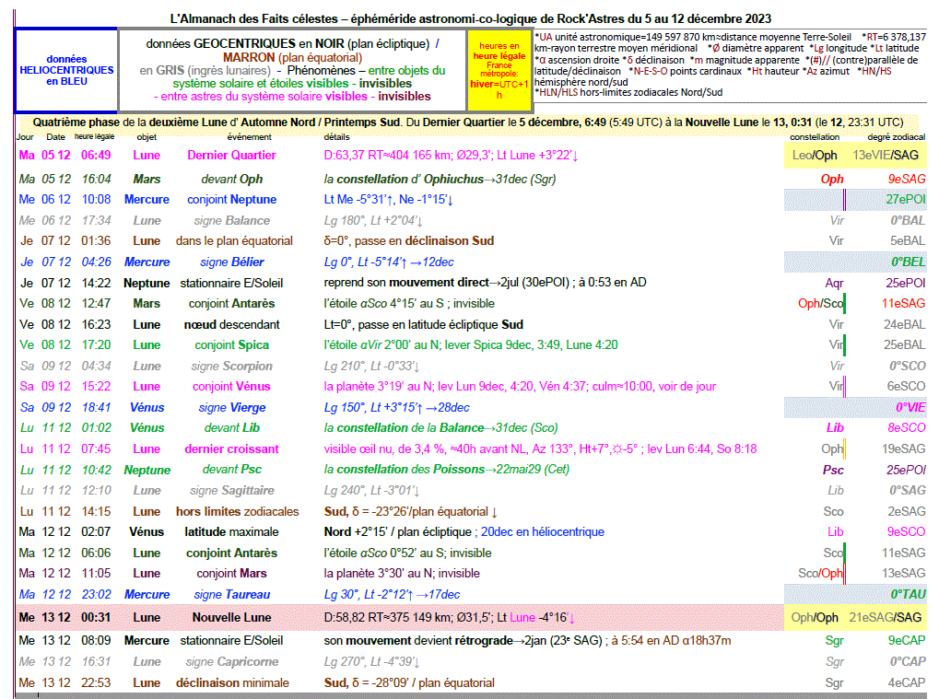Click the 'constellation' column header
Screen dimensions: 939x699
tap(815, 137)
